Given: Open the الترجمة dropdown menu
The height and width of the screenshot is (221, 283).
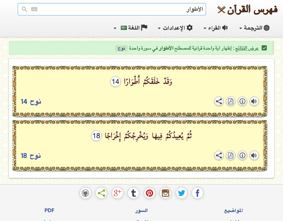Looking at the screenshot, I should pos(254,28).
